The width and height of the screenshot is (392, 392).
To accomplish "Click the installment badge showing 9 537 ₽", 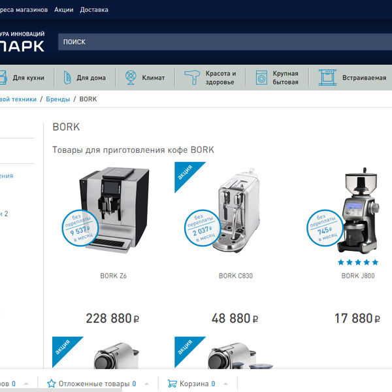I will (x=80, y=228).
